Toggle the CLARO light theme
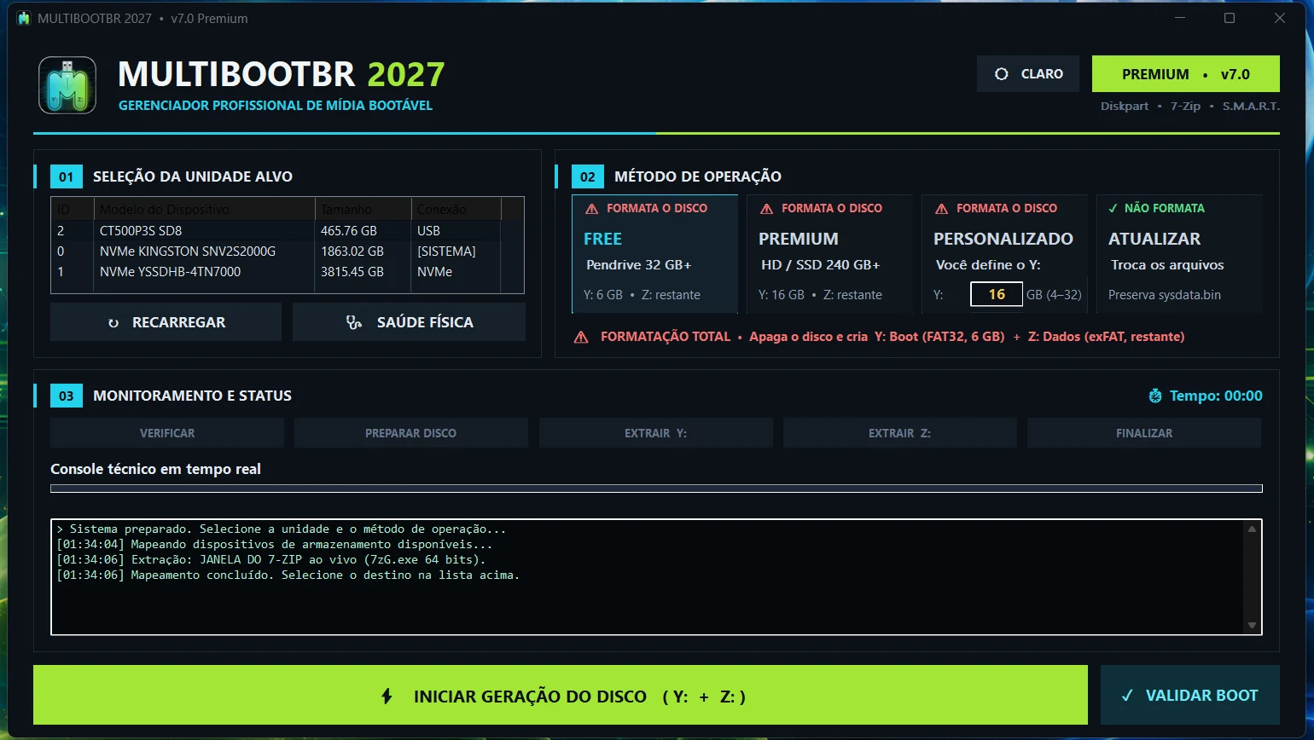The width and height of the screenshot is (1314, 740). coord(1028,74)
